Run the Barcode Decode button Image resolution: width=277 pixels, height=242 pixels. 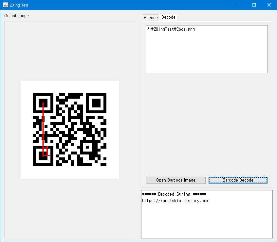(238, 180)
